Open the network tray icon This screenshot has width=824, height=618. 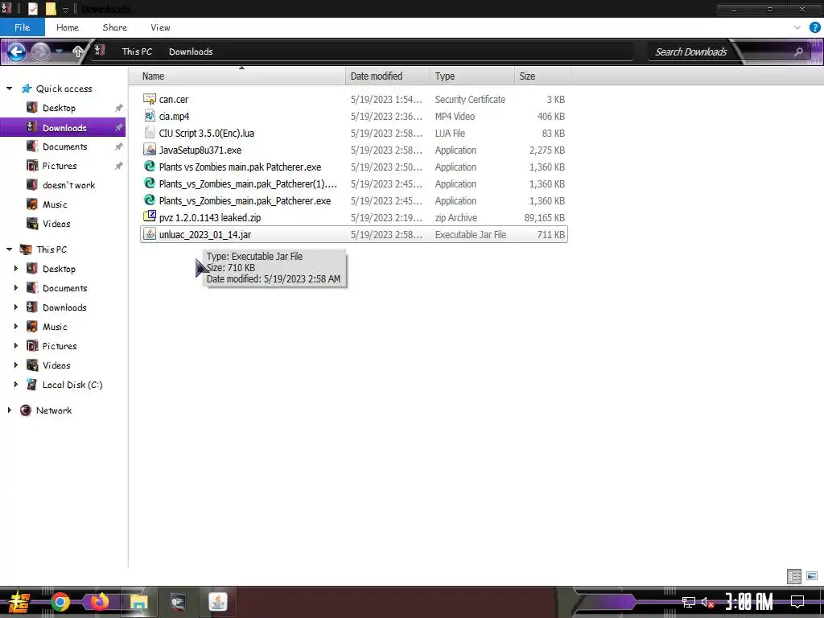click(689, 602)
